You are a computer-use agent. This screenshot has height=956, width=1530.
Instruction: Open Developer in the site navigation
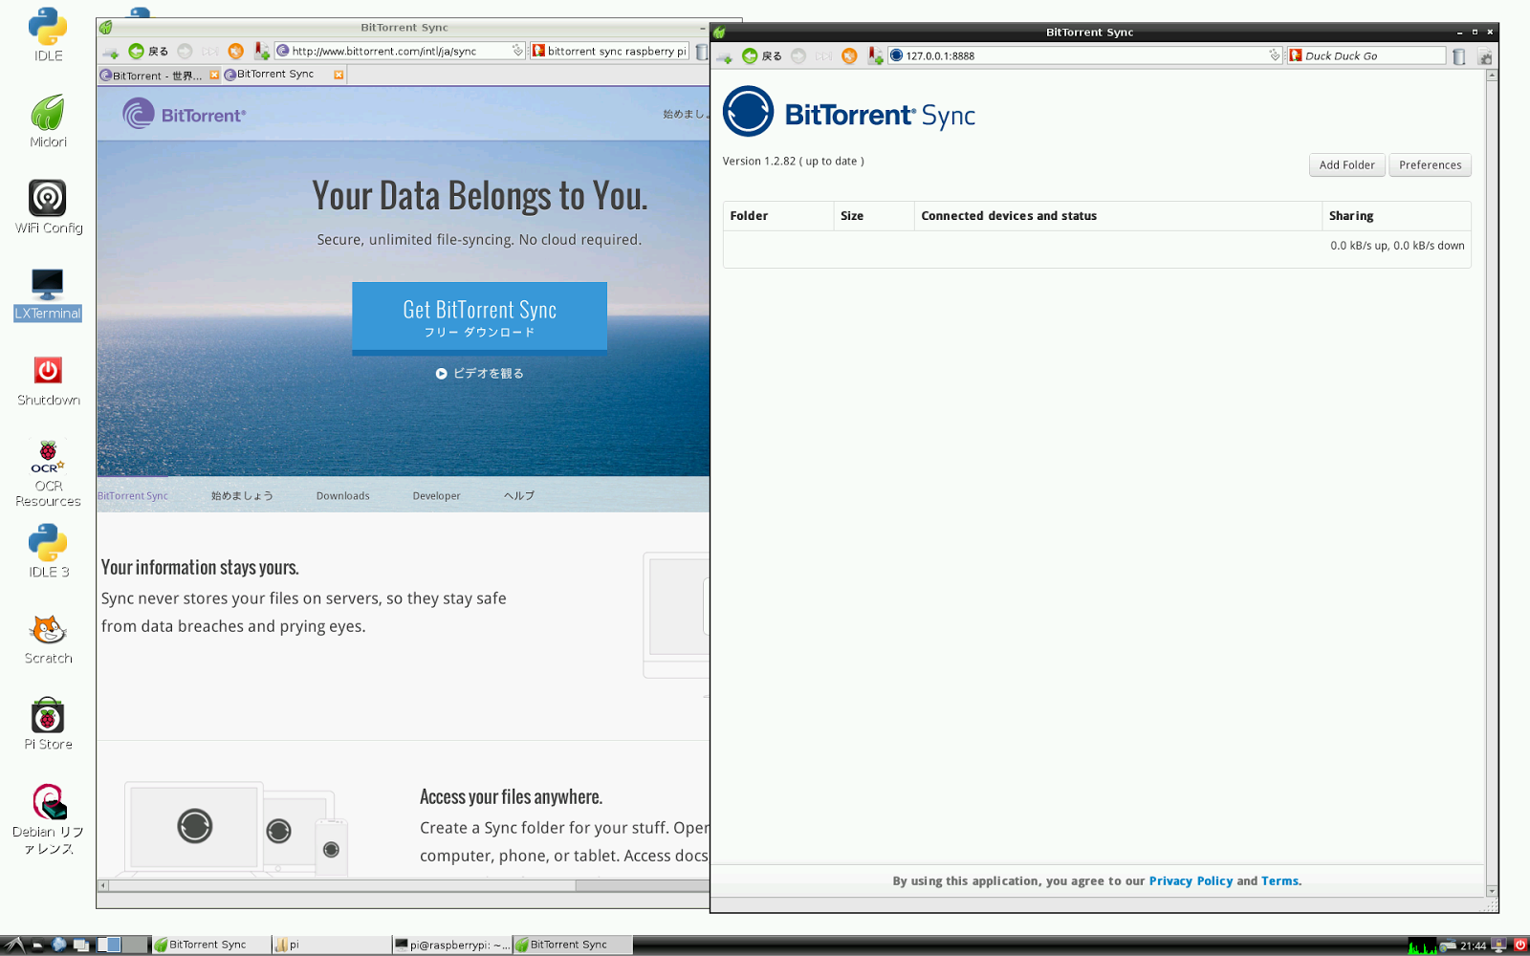tap(436, 495)
